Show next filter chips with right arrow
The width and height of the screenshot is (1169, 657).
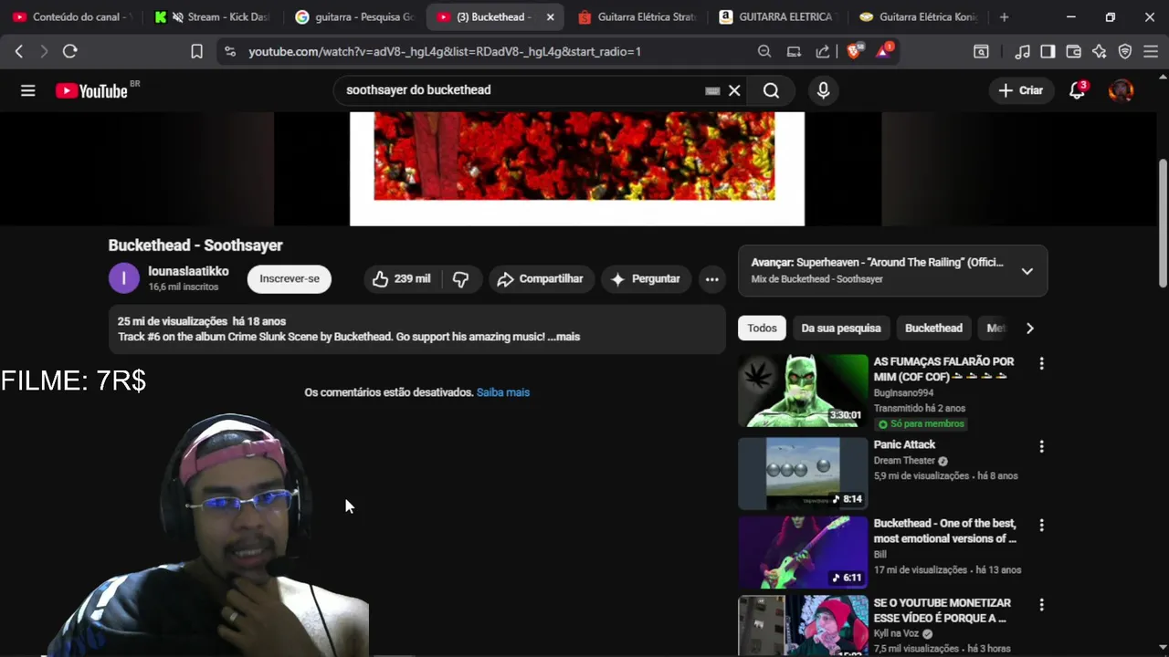(1029, 328)
